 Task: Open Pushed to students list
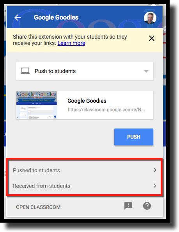tap(85, 170)
